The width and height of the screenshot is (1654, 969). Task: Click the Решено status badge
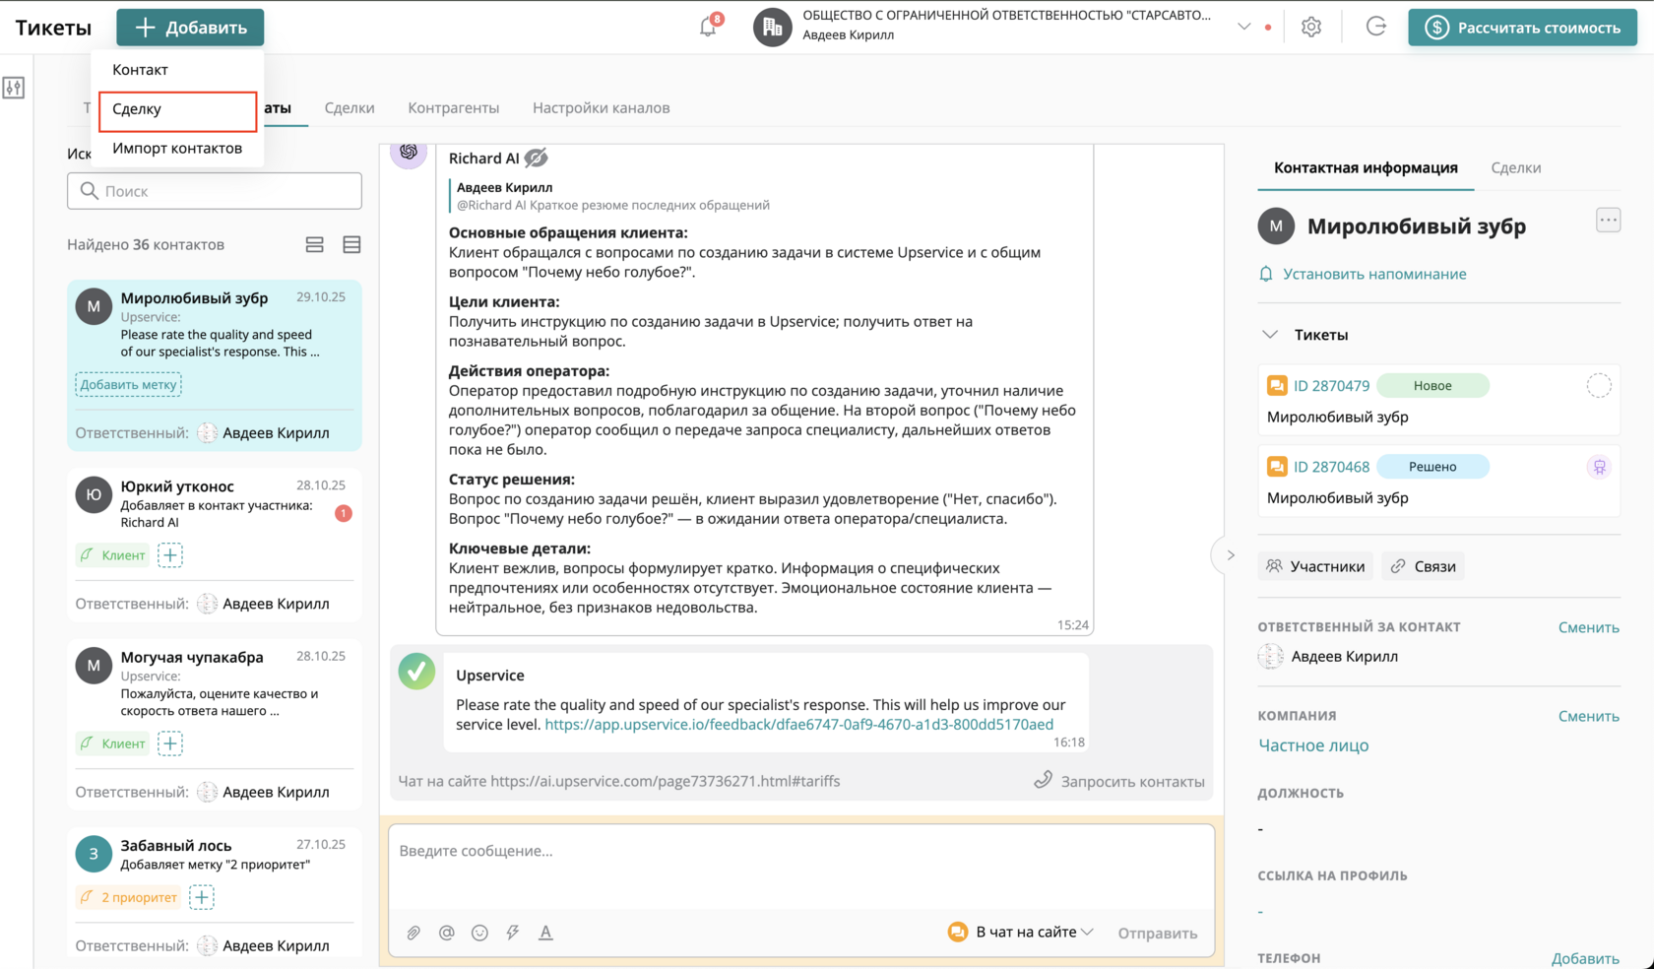click(x=1432, y=467)
